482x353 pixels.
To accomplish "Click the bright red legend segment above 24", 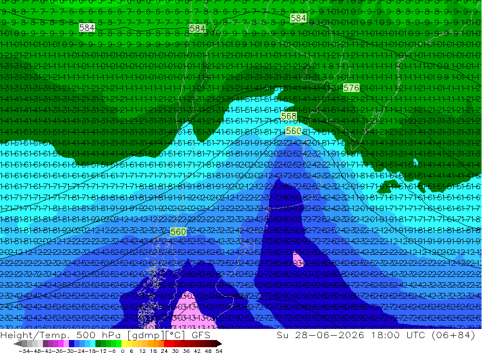I will 166,344.
